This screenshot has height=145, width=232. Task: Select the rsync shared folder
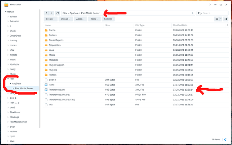(12, 136)
